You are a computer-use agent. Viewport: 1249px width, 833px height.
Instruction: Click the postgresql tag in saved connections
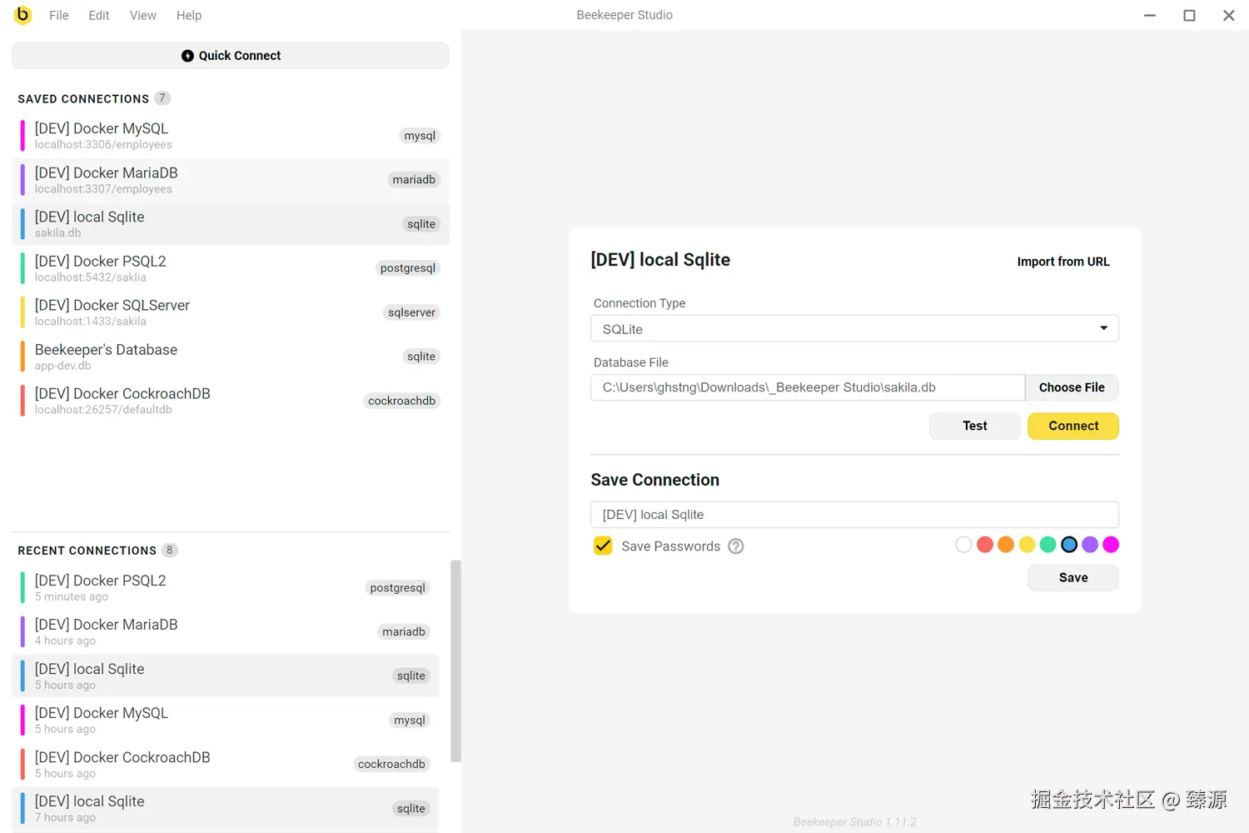tap(408, 268)
